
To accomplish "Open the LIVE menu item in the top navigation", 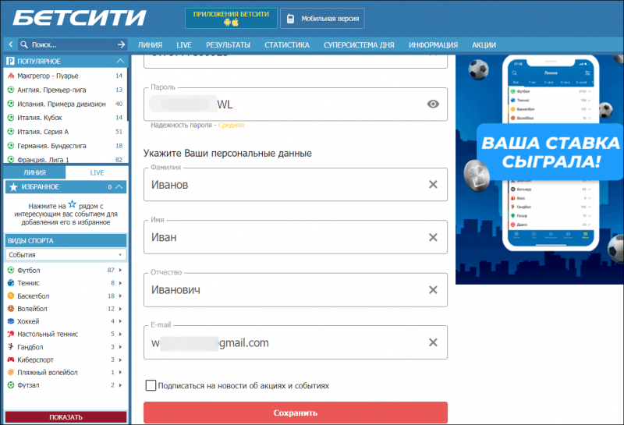I will [x=184, y=45].
